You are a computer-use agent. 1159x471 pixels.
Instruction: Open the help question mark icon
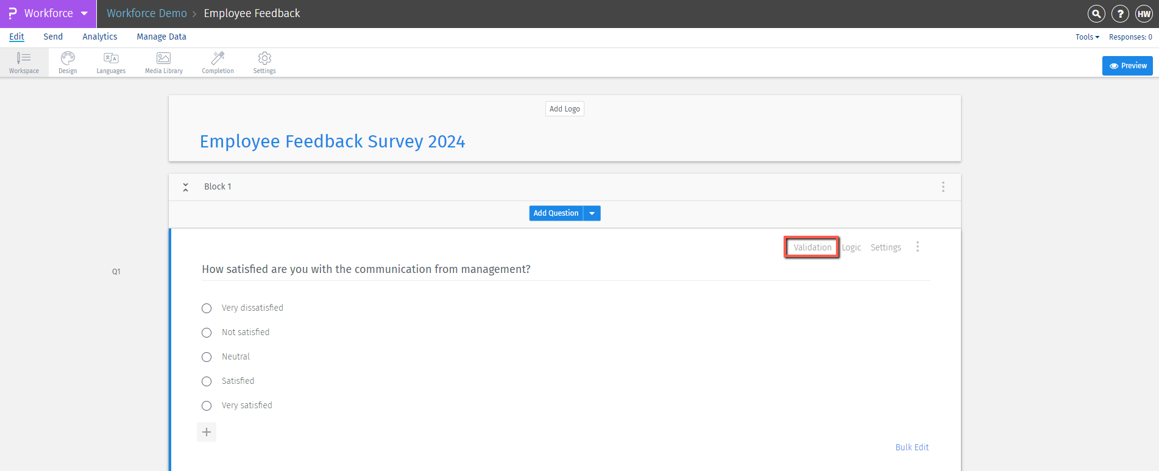coord(1120,13)
